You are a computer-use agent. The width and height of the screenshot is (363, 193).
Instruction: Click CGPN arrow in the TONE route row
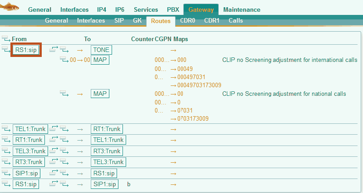click(173, 50)
